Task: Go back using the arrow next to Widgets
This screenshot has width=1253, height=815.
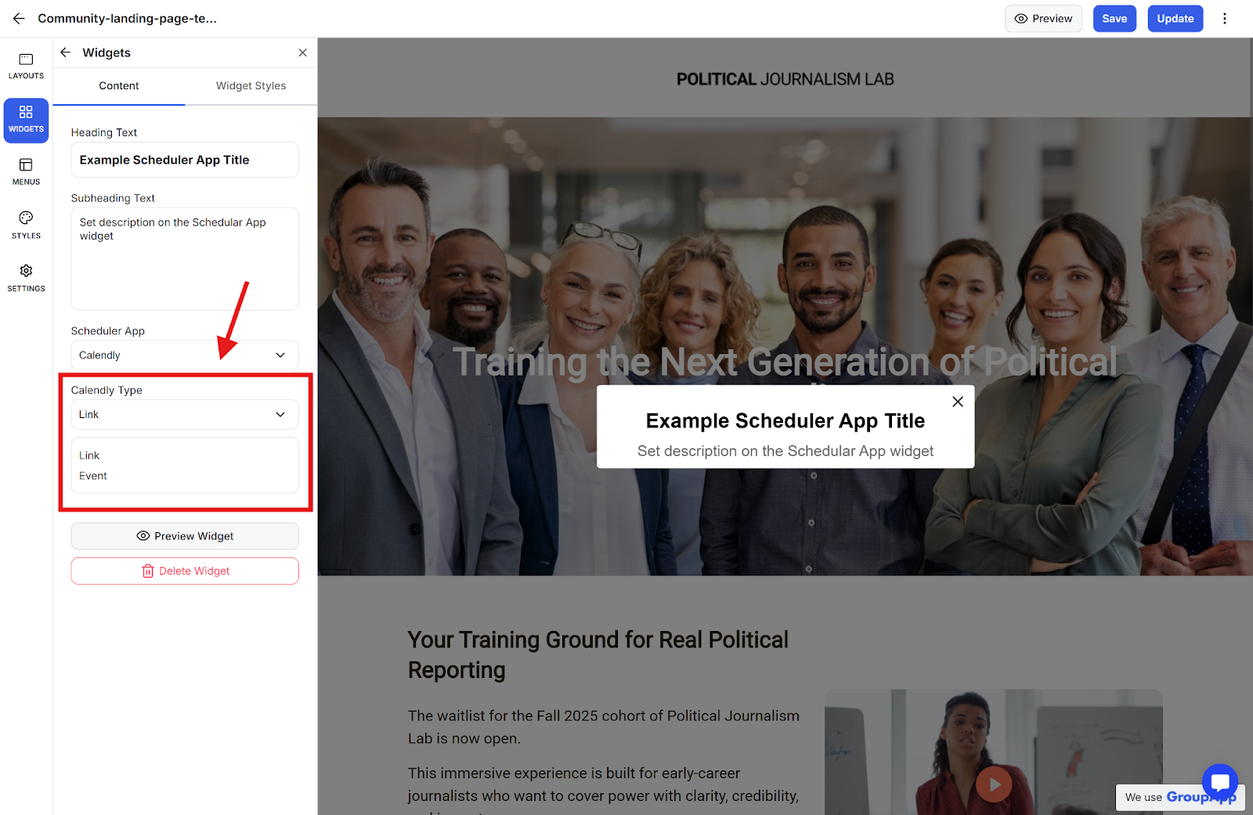Action: click(66, 52)
